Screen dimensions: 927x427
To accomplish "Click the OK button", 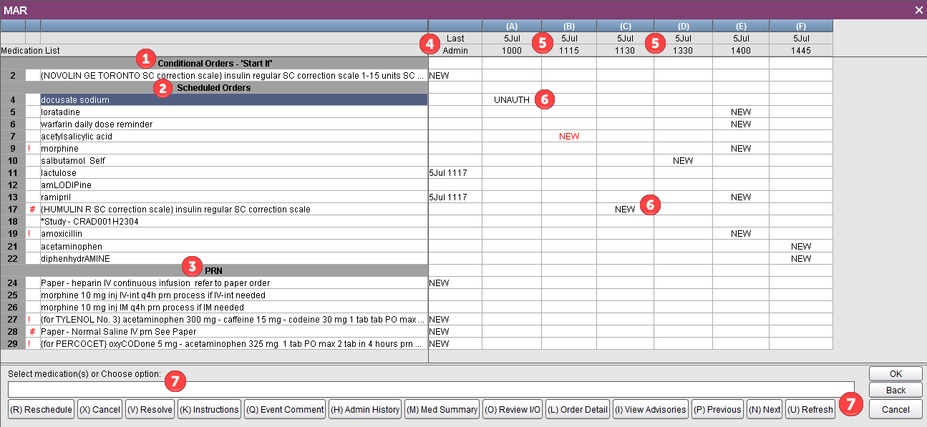I will pyautogui.click(x=896, y=374).
